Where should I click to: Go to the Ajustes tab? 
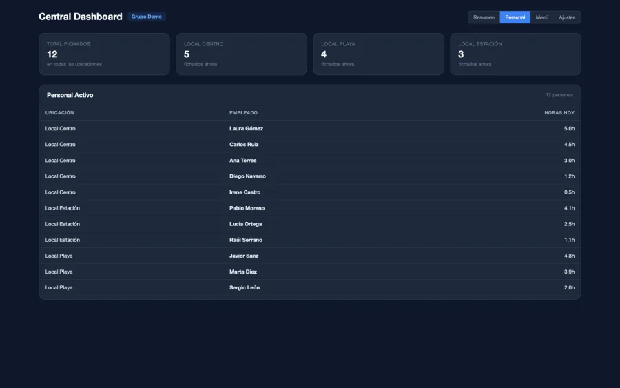click(567, 17)
